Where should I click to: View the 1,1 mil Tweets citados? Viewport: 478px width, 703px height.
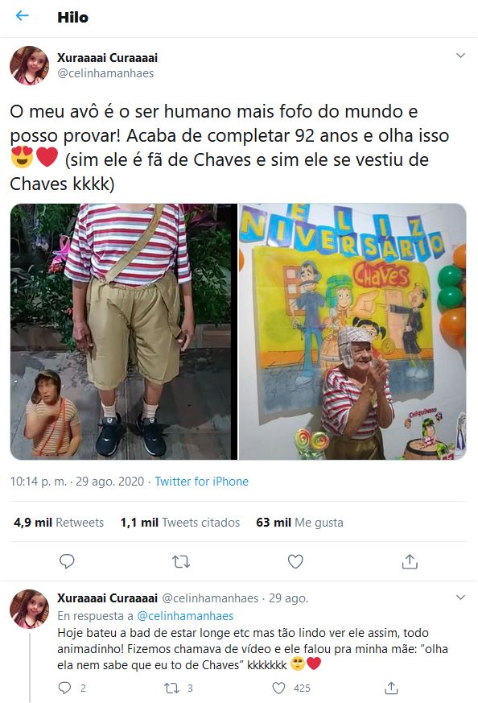(x=180, y=523)
